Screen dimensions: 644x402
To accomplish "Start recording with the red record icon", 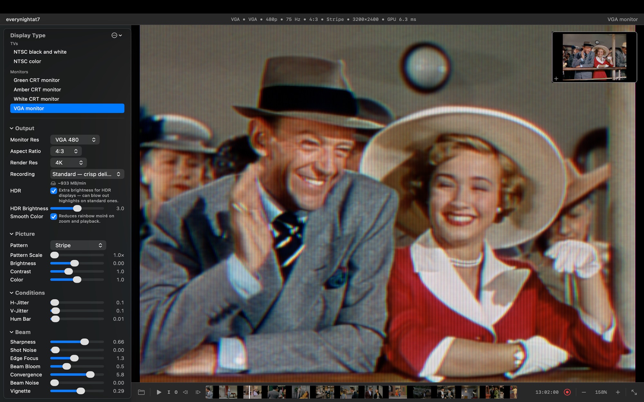I will tap(567, 392).
